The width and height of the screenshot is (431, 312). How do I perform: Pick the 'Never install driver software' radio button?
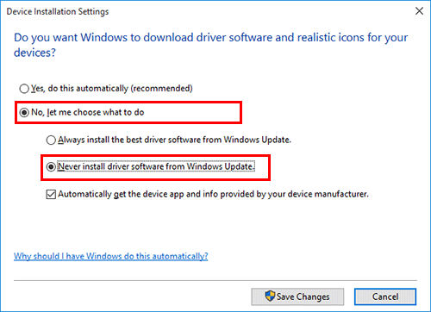(51, 166)
